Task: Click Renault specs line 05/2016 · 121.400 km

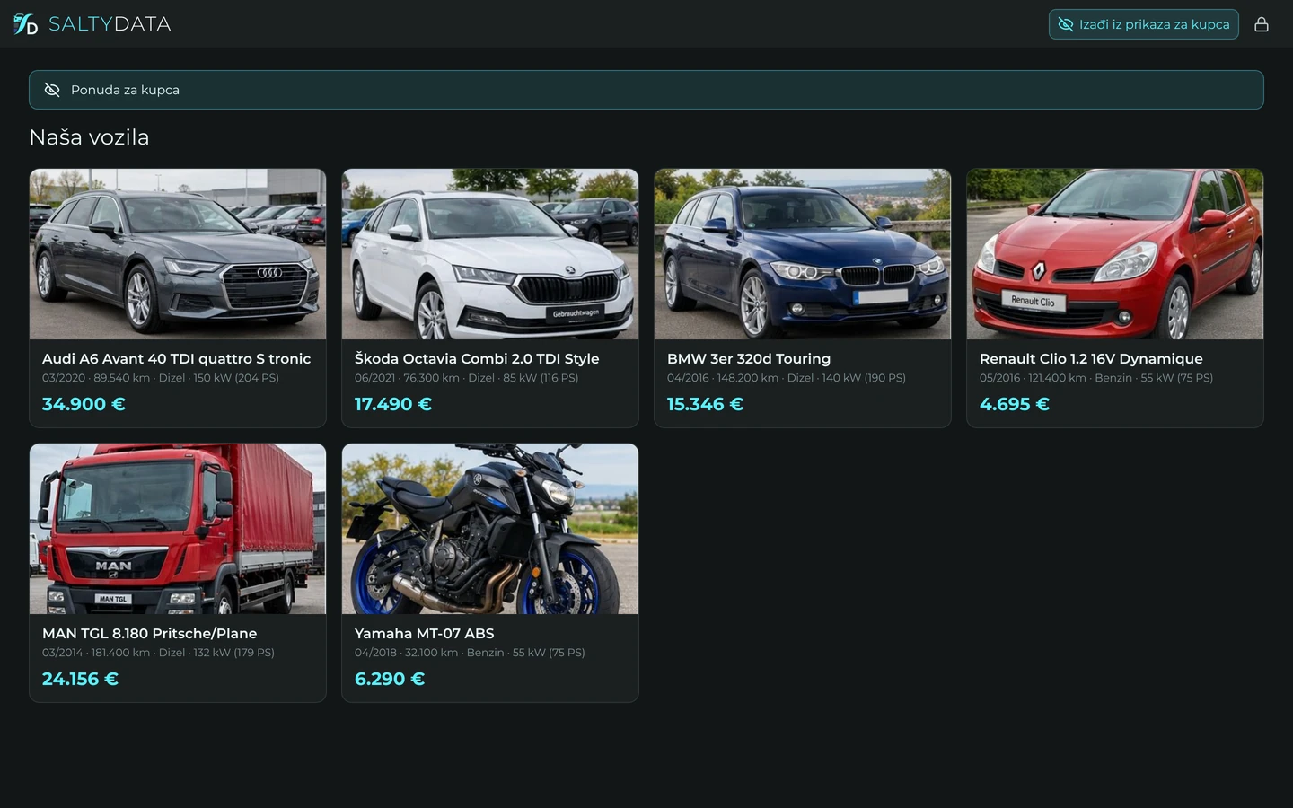Action: coord(1096,378)
